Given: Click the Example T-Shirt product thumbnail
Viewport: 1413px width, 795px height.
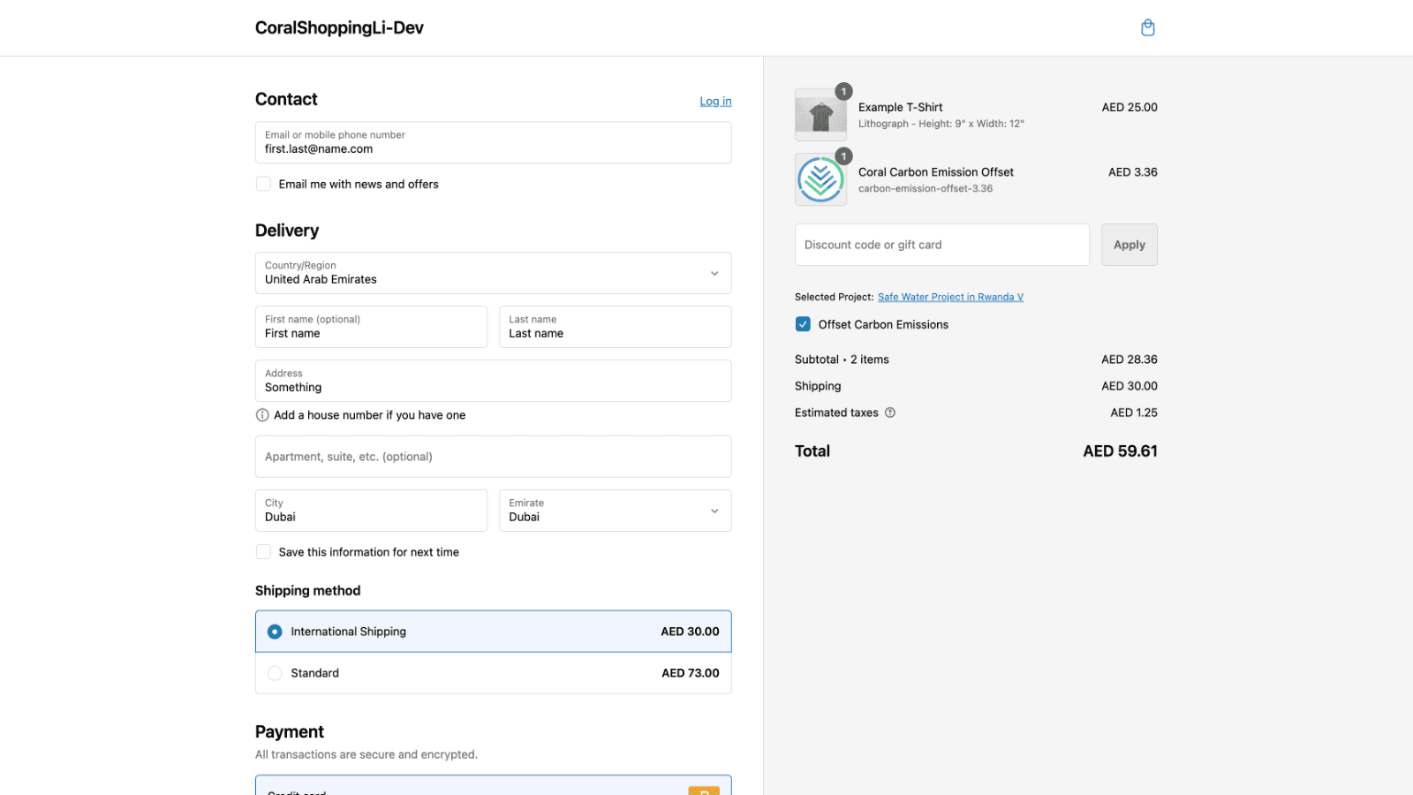Looking at the screenshot, I should (820, 115).
